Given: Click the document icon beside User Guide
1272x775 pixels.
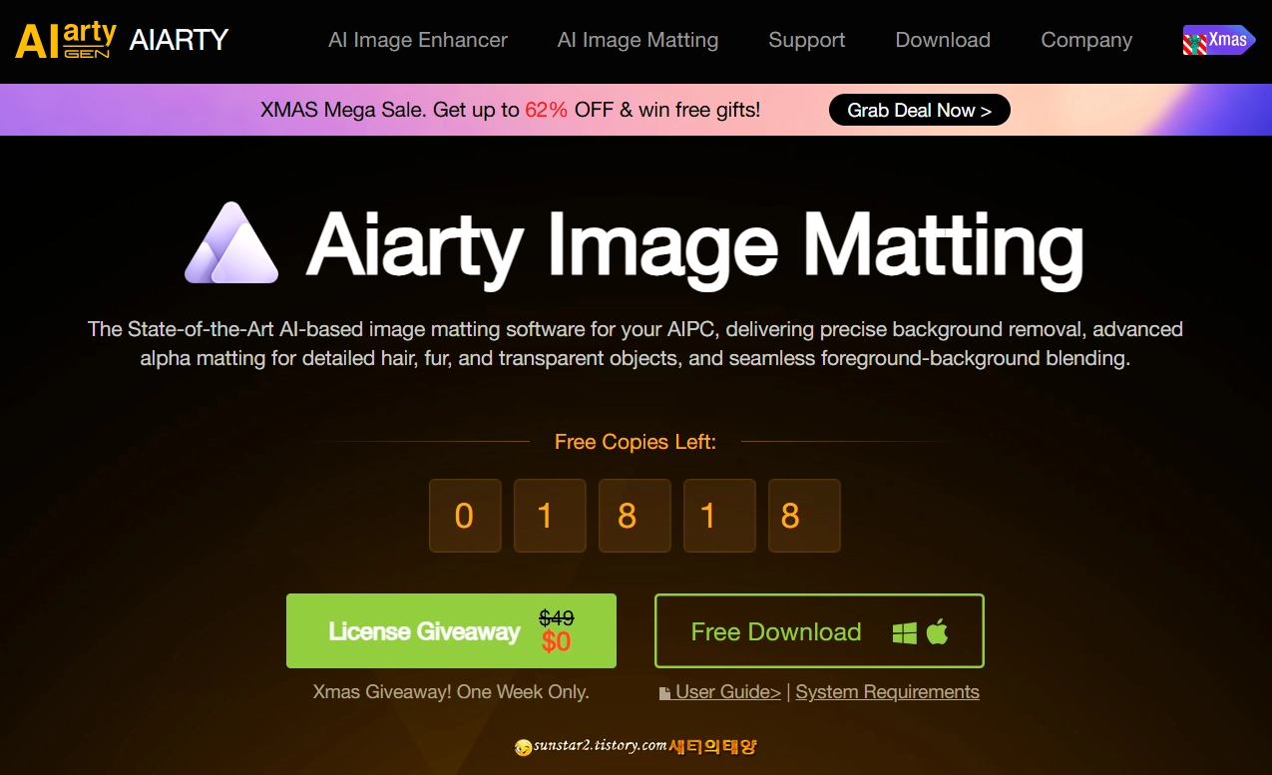Looking at the screenshot, I should [665, 693].
